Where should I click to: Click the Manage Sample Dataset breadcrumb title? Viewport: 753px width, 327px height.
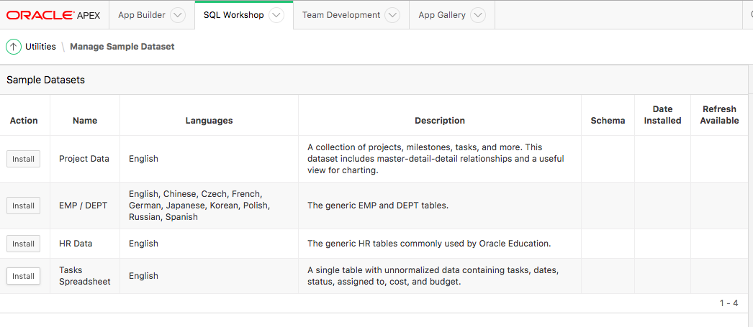pyautogui.click(x=122, y=47)
